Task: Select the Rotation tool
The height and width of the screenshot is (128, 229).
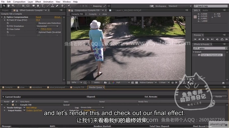Action: [x=19, y=6]
